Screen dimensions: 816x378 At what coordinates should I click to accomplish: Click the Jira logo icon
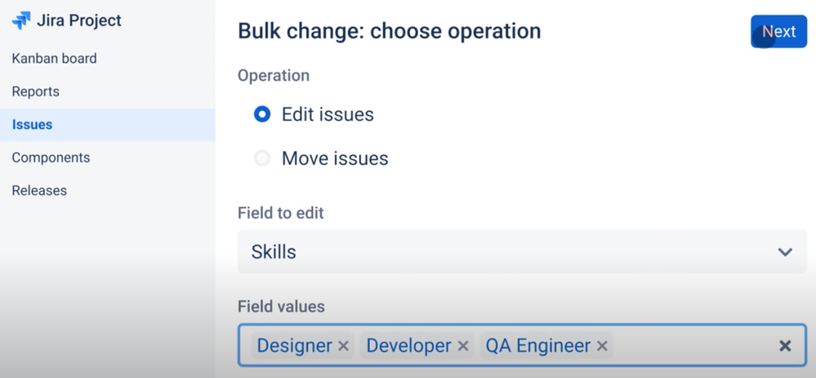click(x=21, y=20)
